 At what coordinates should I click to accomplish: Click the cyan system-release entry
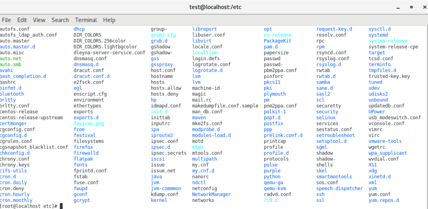pyautogui.click(x=388, y=41)
